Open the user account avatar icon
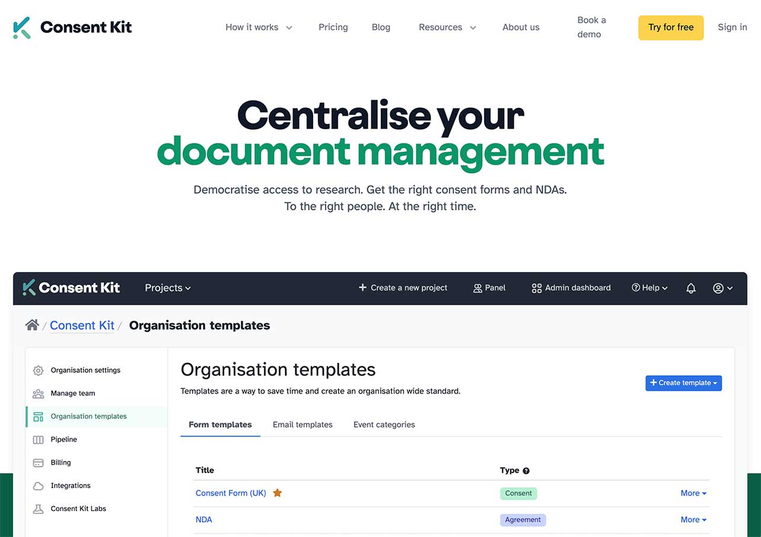 (x=718, y=288)
